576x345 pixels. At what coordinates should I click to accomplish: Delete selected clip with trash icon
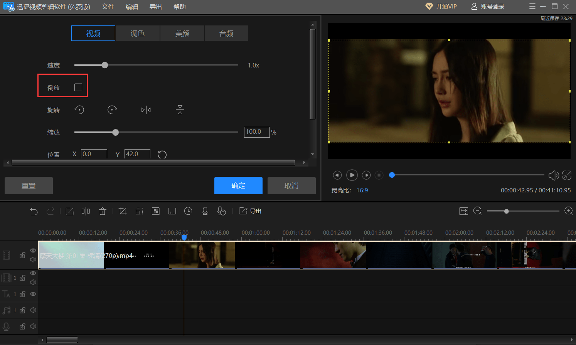[x=102, y=211]
